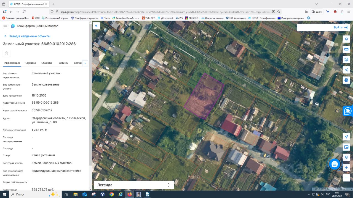
Task: Open the СЭД bookmark
Action: 36,18
